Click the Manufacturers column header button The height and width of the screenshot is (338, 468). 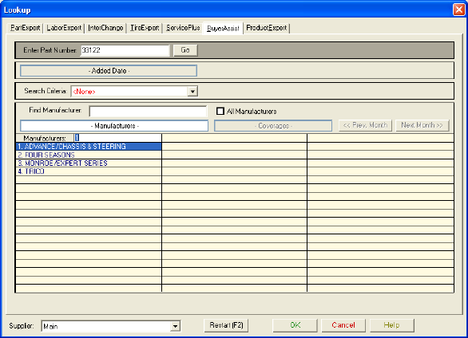(114, 126)
